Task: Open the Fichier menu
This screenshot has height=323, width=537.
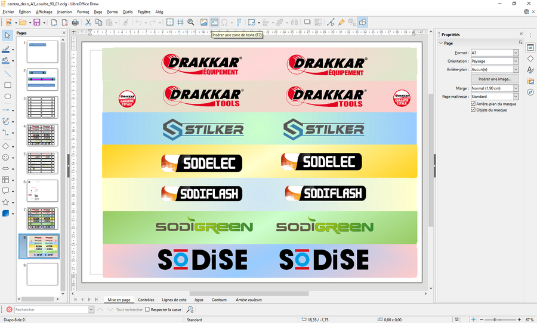Action: pyautogui.click(x=8, y=12)
